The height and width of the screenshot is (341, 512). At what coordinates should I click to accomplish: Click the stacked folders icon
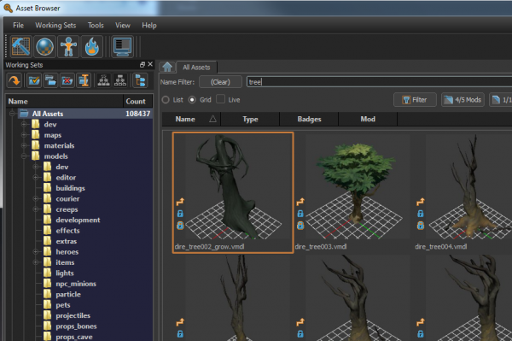tap(50, 80)
